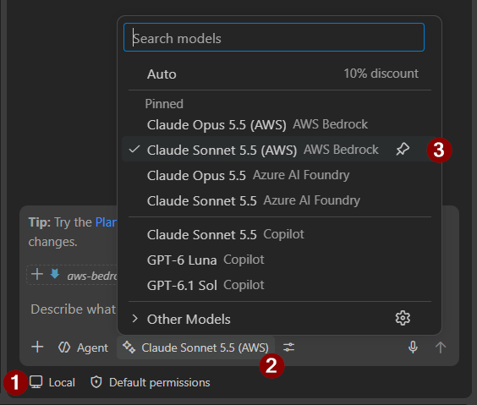Click the Search models input field

[274, 38]
